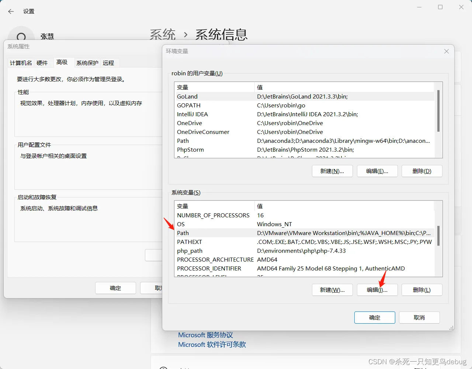Image resolution: width=472 pixels, height=369 pixels.
Task: Select PhpStorm user variable row
Action: 305,149
